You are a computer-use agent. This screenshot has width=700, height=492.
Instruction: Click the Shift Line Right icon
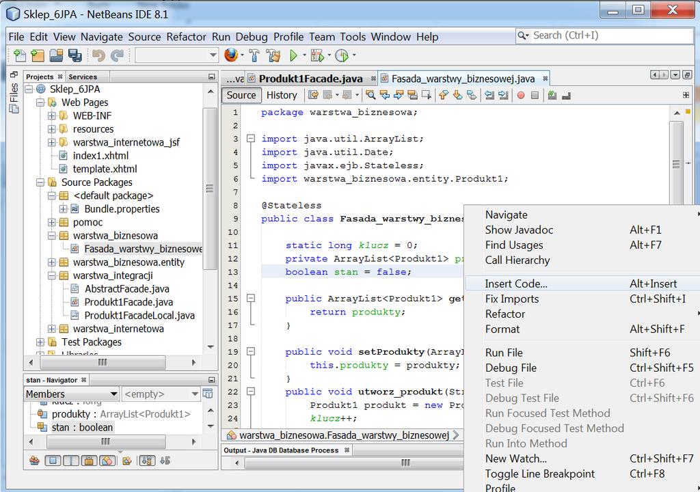503,95
